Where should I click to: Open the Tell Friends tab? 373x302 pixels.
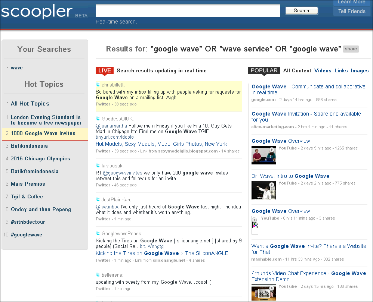point(352,11)
